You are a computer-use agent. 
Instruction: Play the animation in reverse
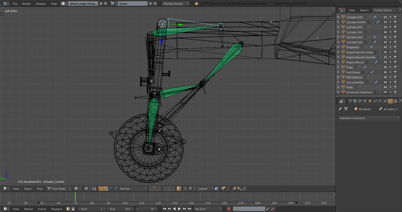174,209
